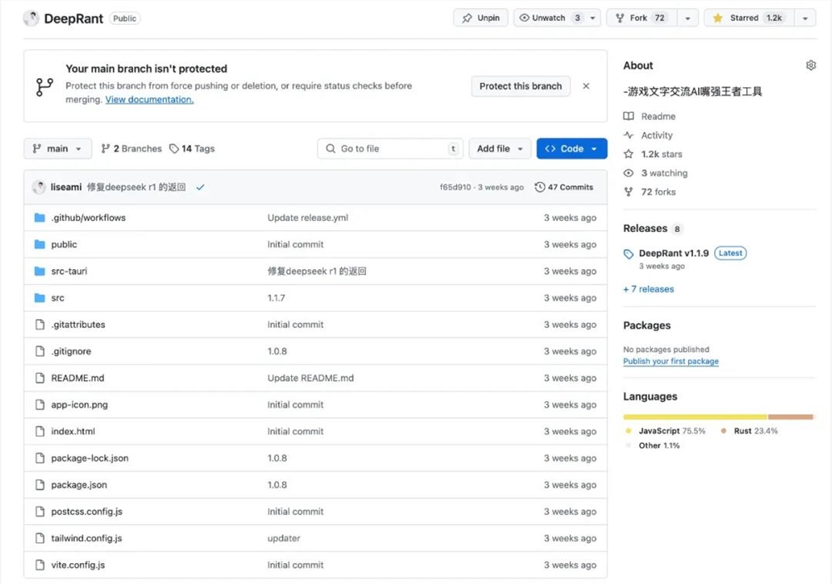The image size is (832, 584).
Task: Dismiss the branch protection banner
Action: [586, 86]
